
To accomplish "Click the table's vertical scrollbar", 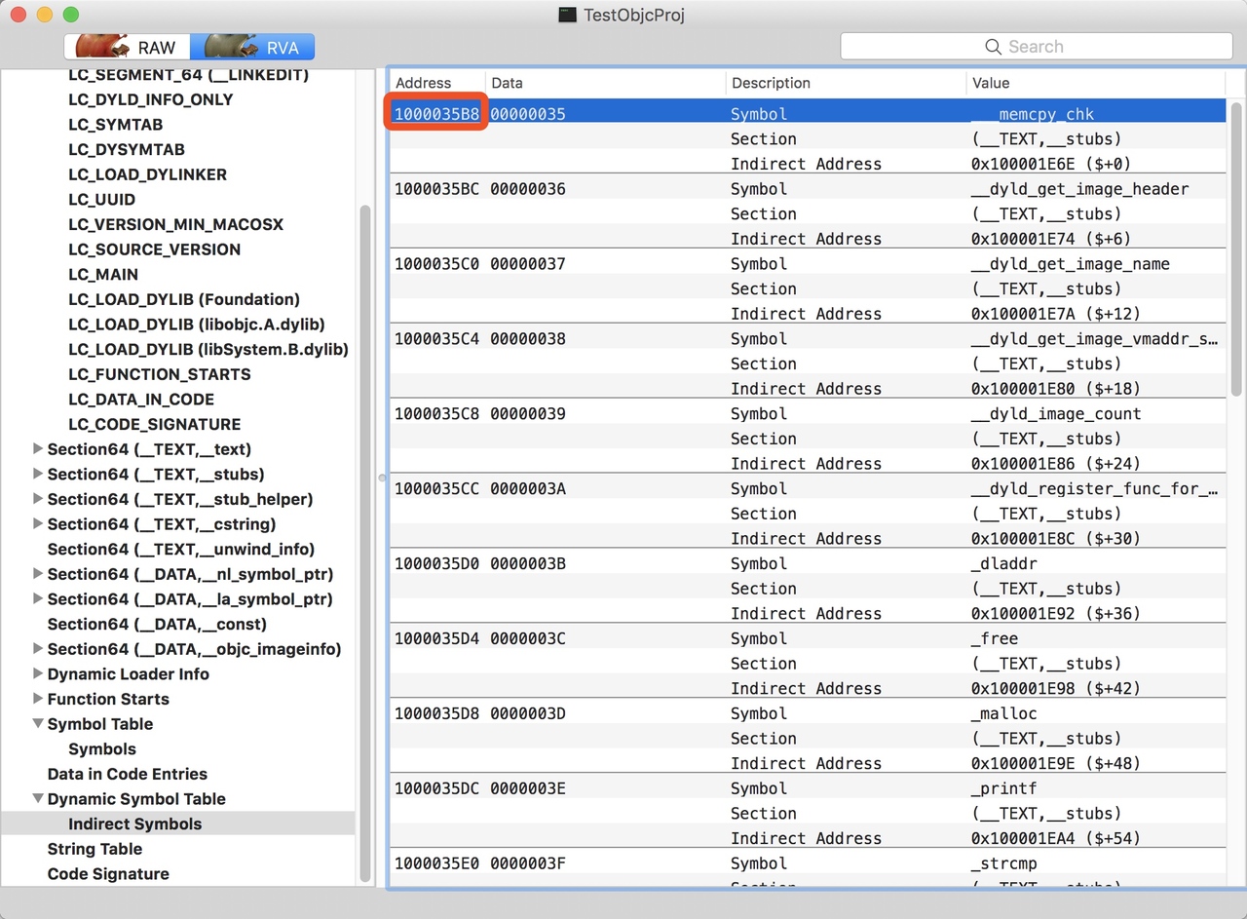I will [1235, 249].
